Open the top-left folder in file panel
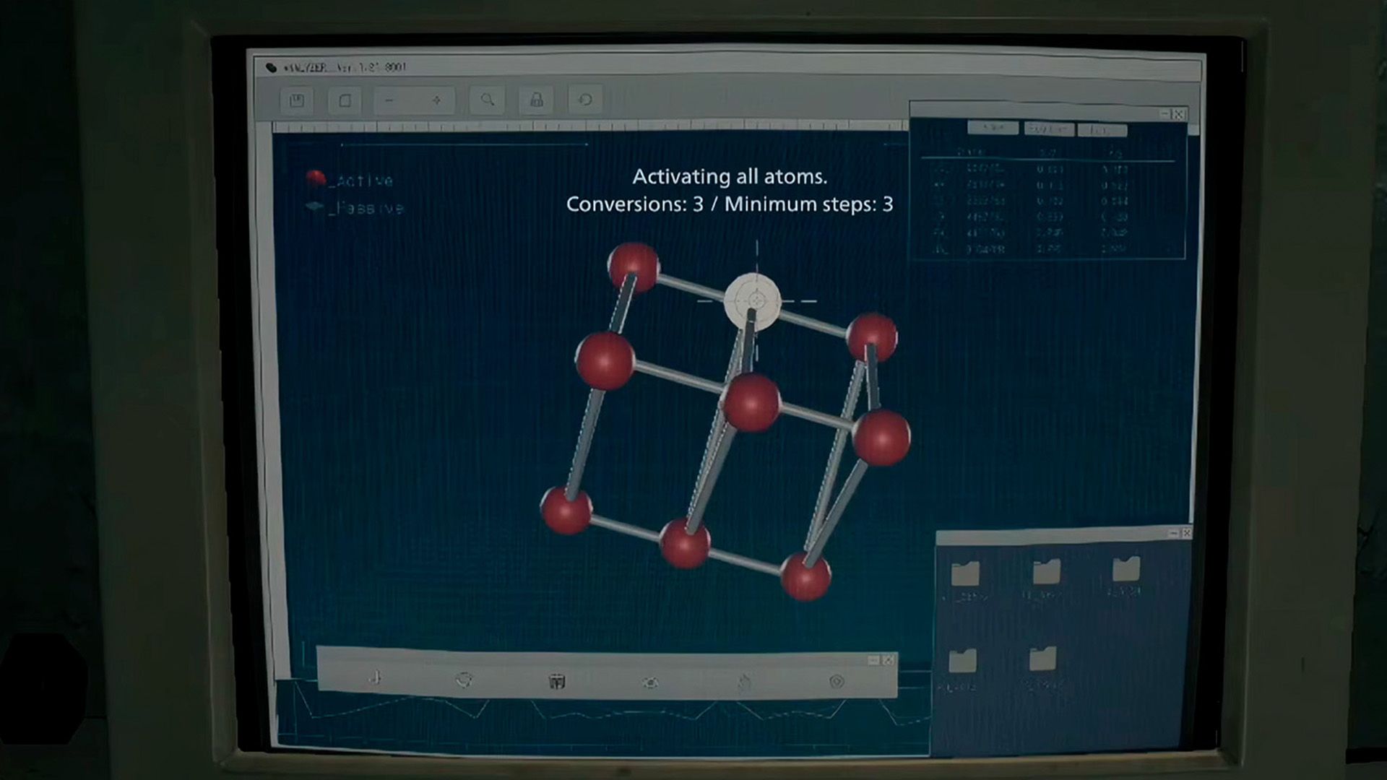The width and height of the screenshot is (1387, 780). [x=965, y=573]
